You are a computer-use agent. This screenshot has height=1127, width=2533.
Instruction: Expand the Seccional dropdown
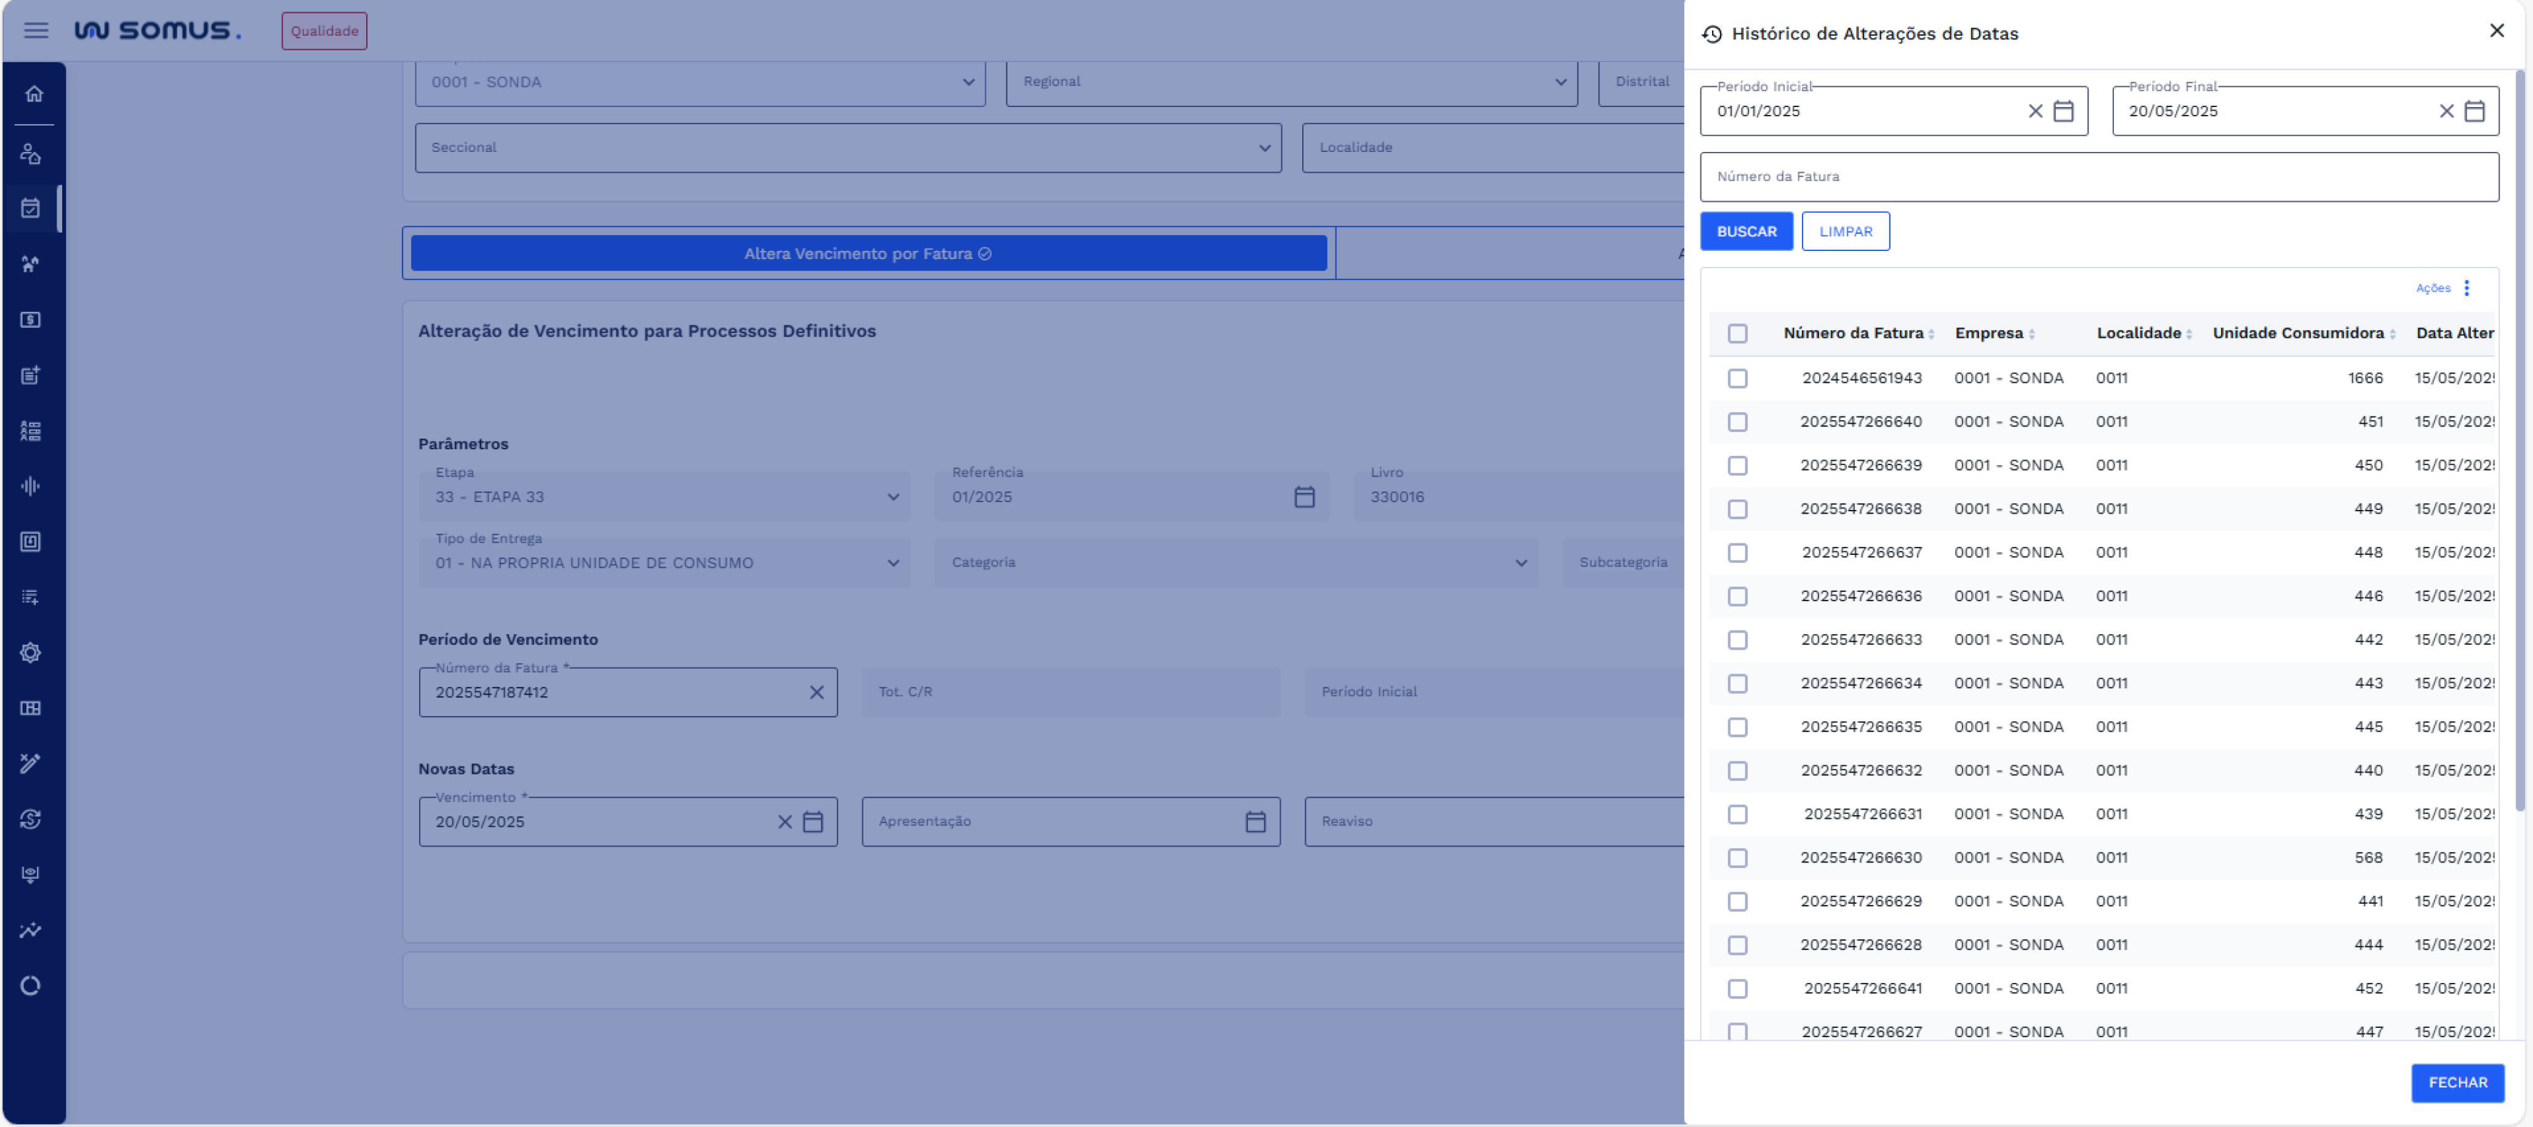[x=1263, y=148]
